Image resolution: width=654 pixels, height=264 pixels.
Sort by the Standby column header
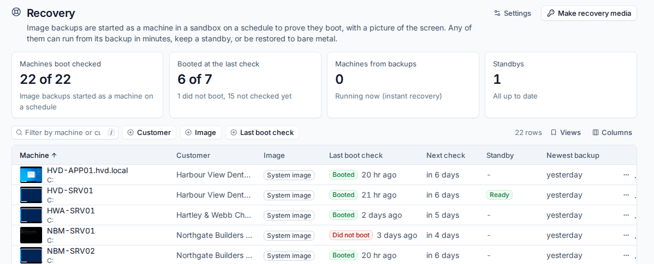[500, 156]
